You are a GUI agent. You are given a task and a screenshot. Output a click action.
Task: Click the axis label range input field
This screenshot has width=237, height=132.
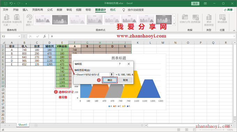pos(92,75)
